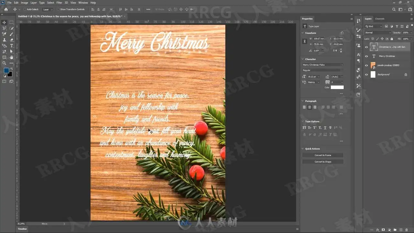The width and height of the screenshot is (414, 233).
Task: Pick the Hand tool
Action: (12, 57)
